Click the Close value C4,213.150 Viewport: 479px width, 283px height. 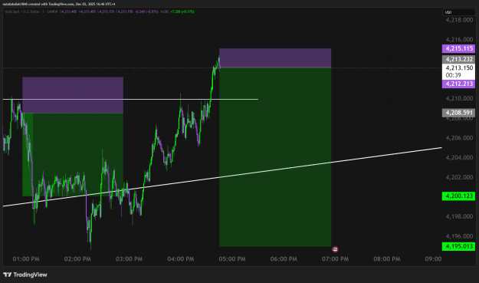pyautogui.click(x=124, y=12)
